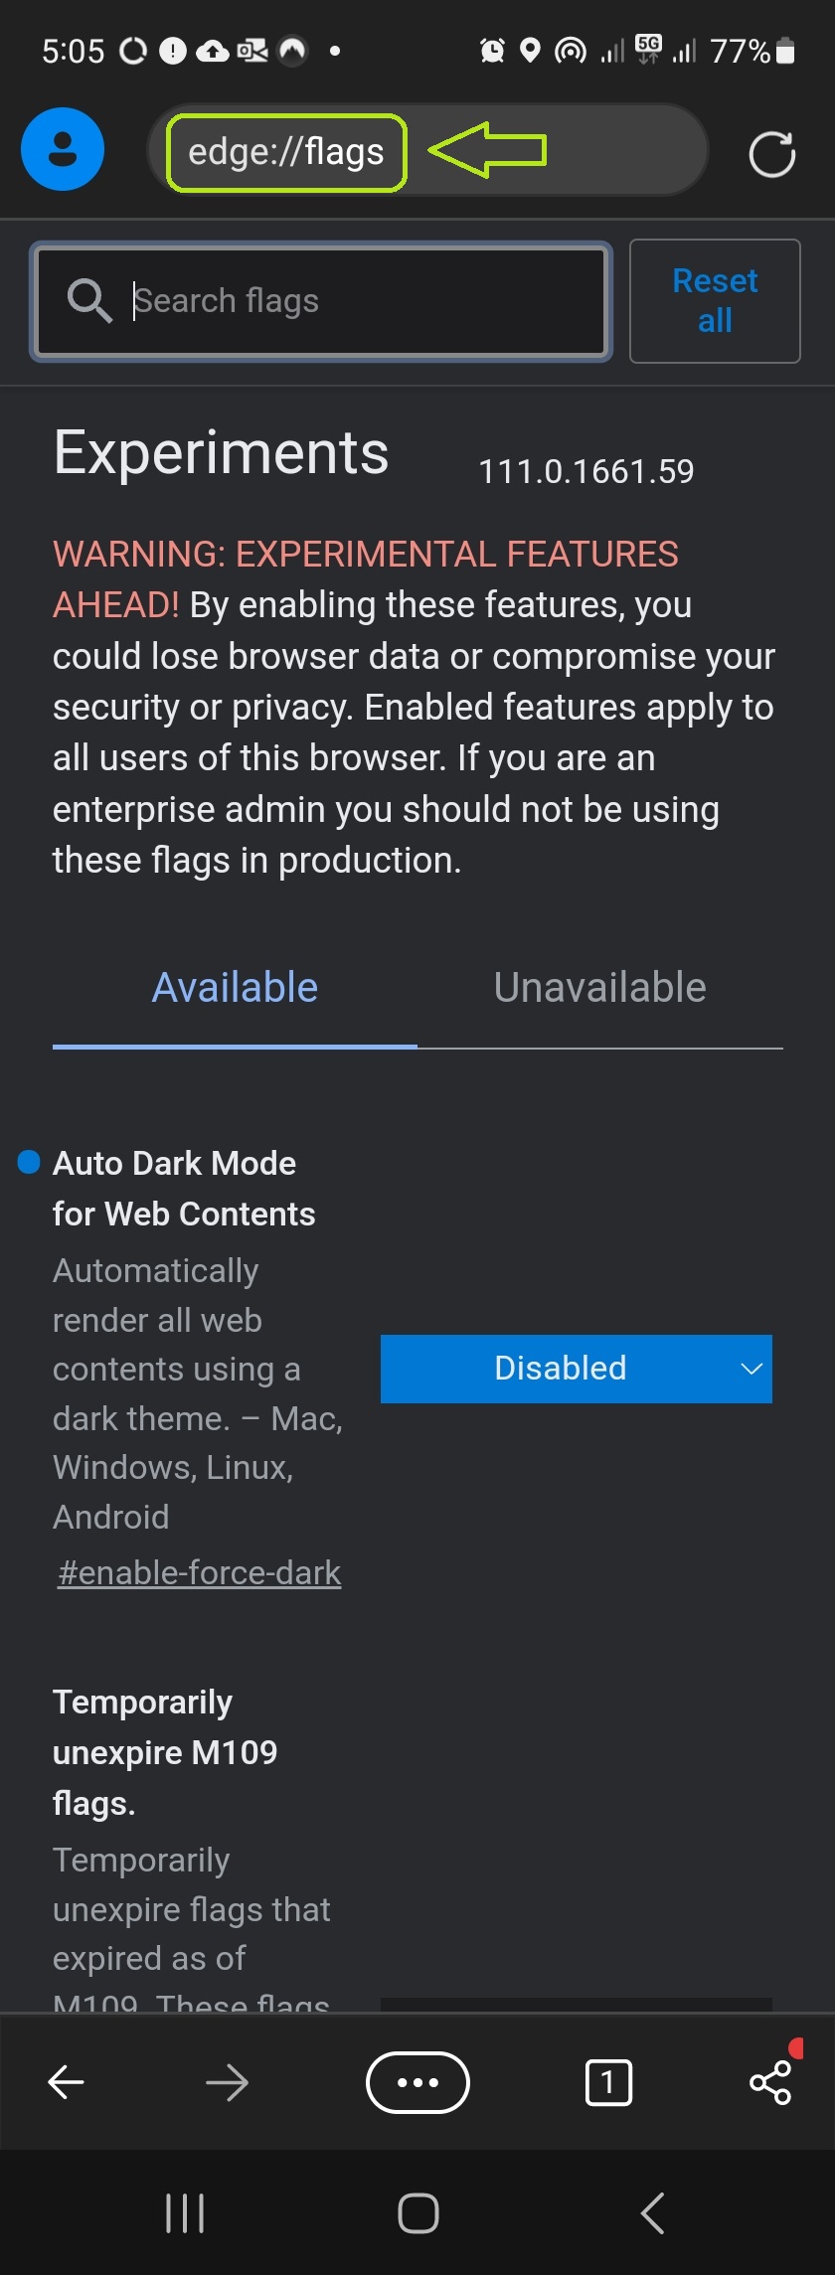The height and width of the screenshot is (2275, 835).
Task: Tap the edge://flags address bar
Action: pos(286,152)
